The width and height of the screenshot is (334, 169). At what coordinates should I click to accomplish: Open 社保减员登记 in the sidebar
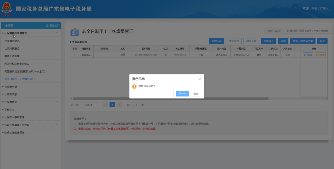12,49
